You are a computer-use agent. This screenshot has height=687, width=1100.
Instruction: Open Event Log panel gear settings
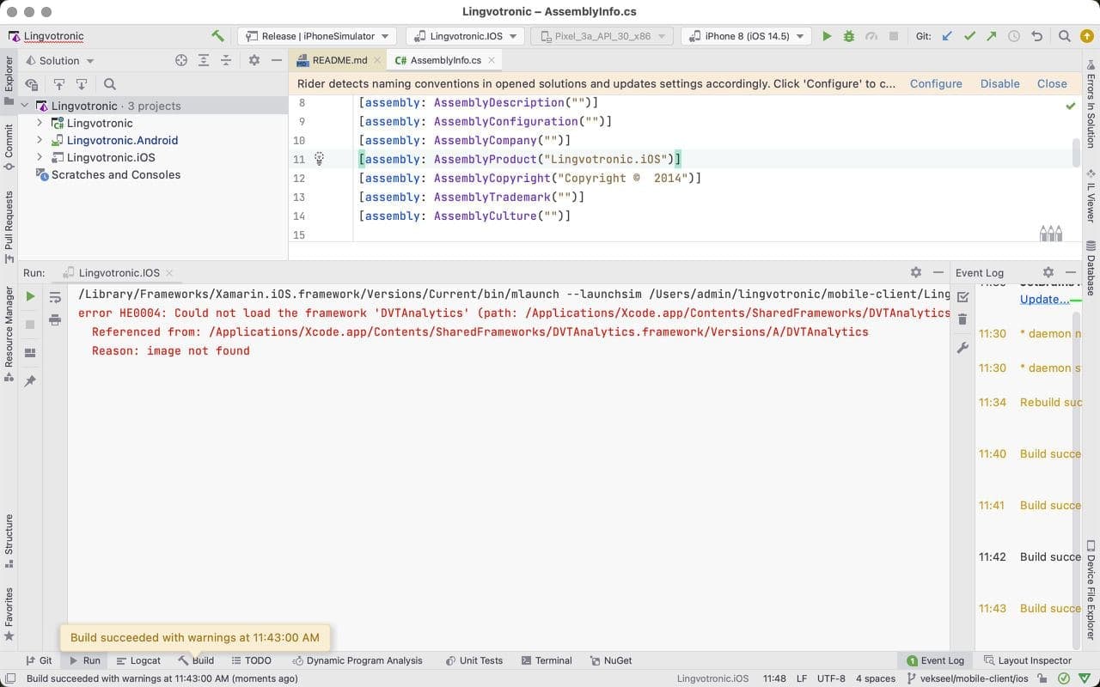click(x=1048, y=272)
